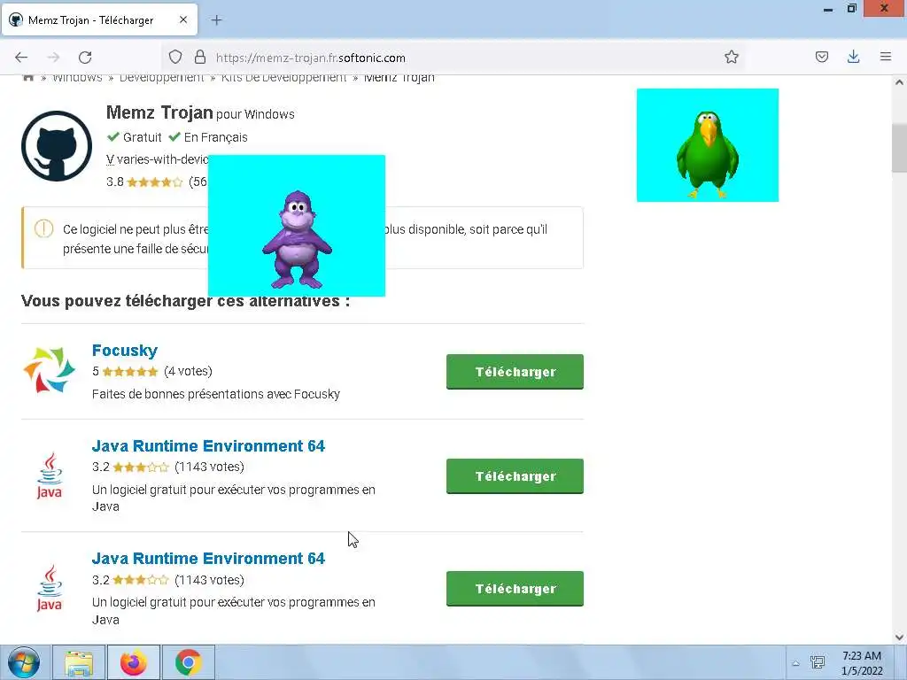This screenshot has width=907, height=680.
Task: Open first Java Runtime Environment 64 link
Action: tap(208, 446)
